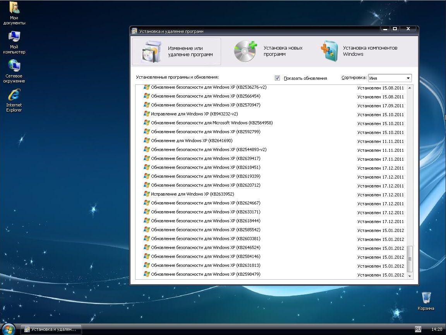Image resolution: width=446 pixels, height=335 pixels.
Task: Click update icon beside KB2592799
Action: 146,132
